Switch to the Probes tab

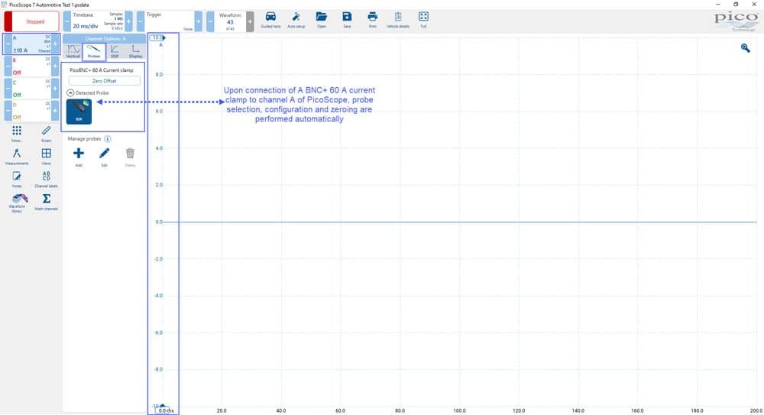94,51
